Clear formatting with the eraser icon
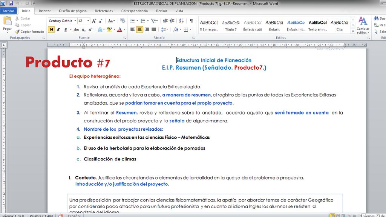The height and width of the screenshot is (217, 386). point(123,21)
